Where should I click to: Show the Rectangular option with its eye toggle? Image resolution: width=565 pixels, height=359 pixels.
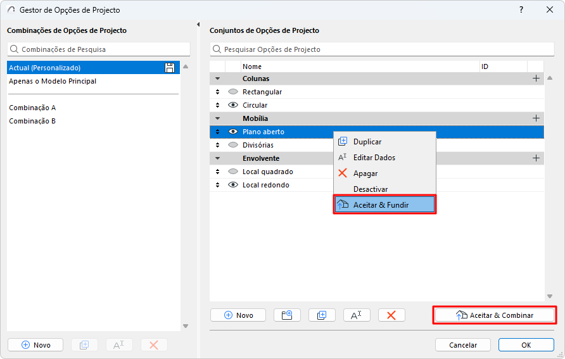[x=232, y=92]
